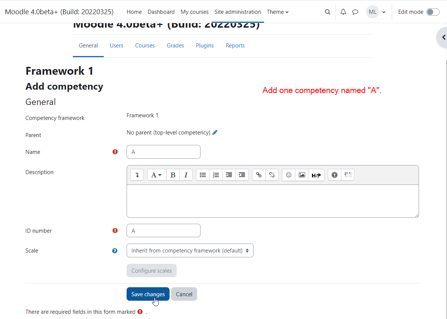Insert H5P content

316,175
